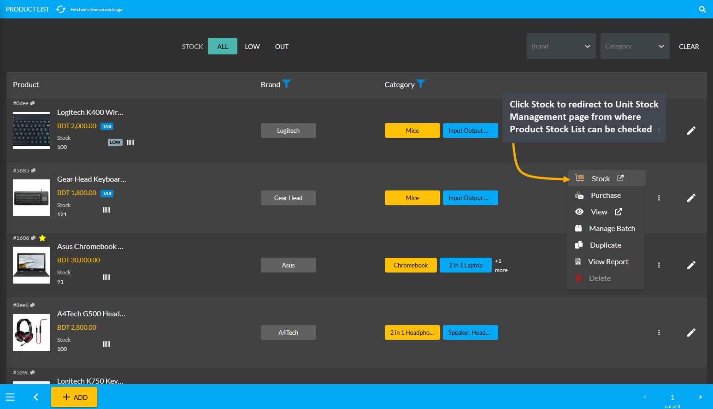Open the search magnifier icon

pos(702,9)
